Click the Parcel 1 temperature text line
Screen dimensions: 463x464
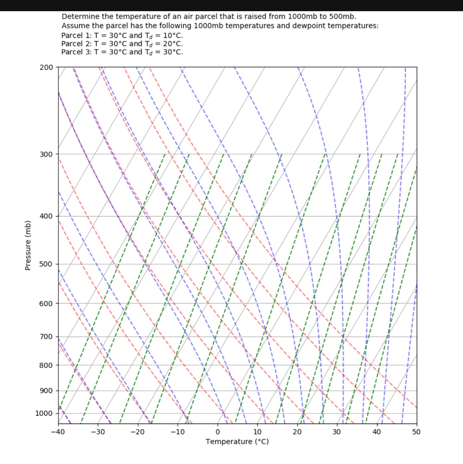point(122,35)
